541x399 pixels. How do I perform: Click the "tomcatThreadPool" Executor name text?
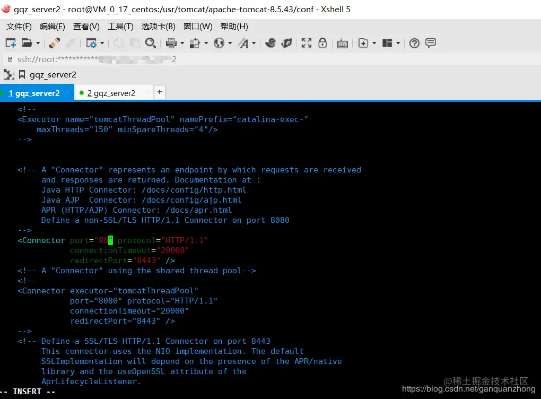click(132, 119)
